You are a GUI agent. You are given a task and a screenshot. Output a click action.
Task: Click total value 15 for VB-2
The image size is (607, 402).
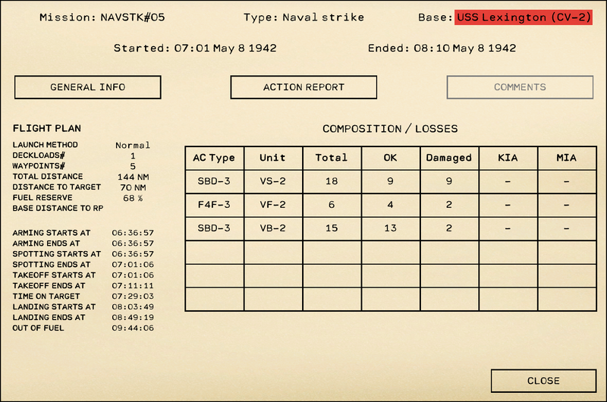[x=332, y=228]
